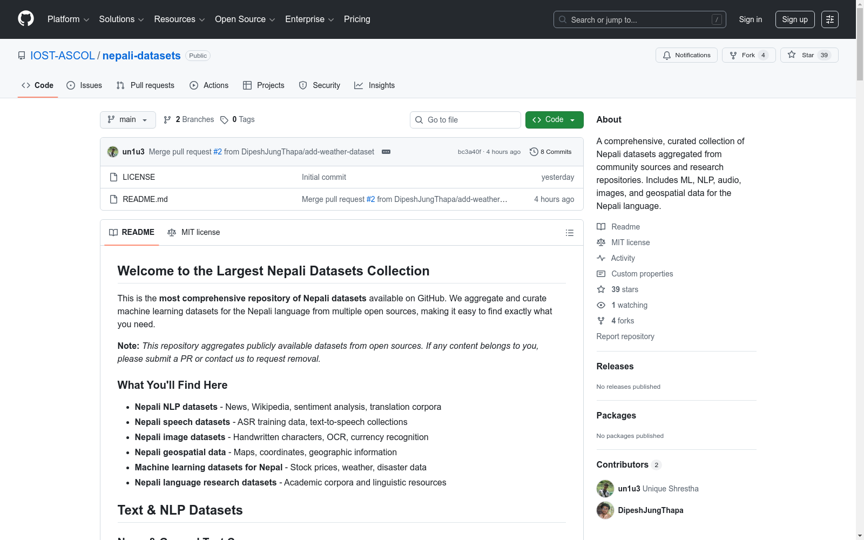
Task: View the 8 Commits history
Action: click(x=551, y=152)
